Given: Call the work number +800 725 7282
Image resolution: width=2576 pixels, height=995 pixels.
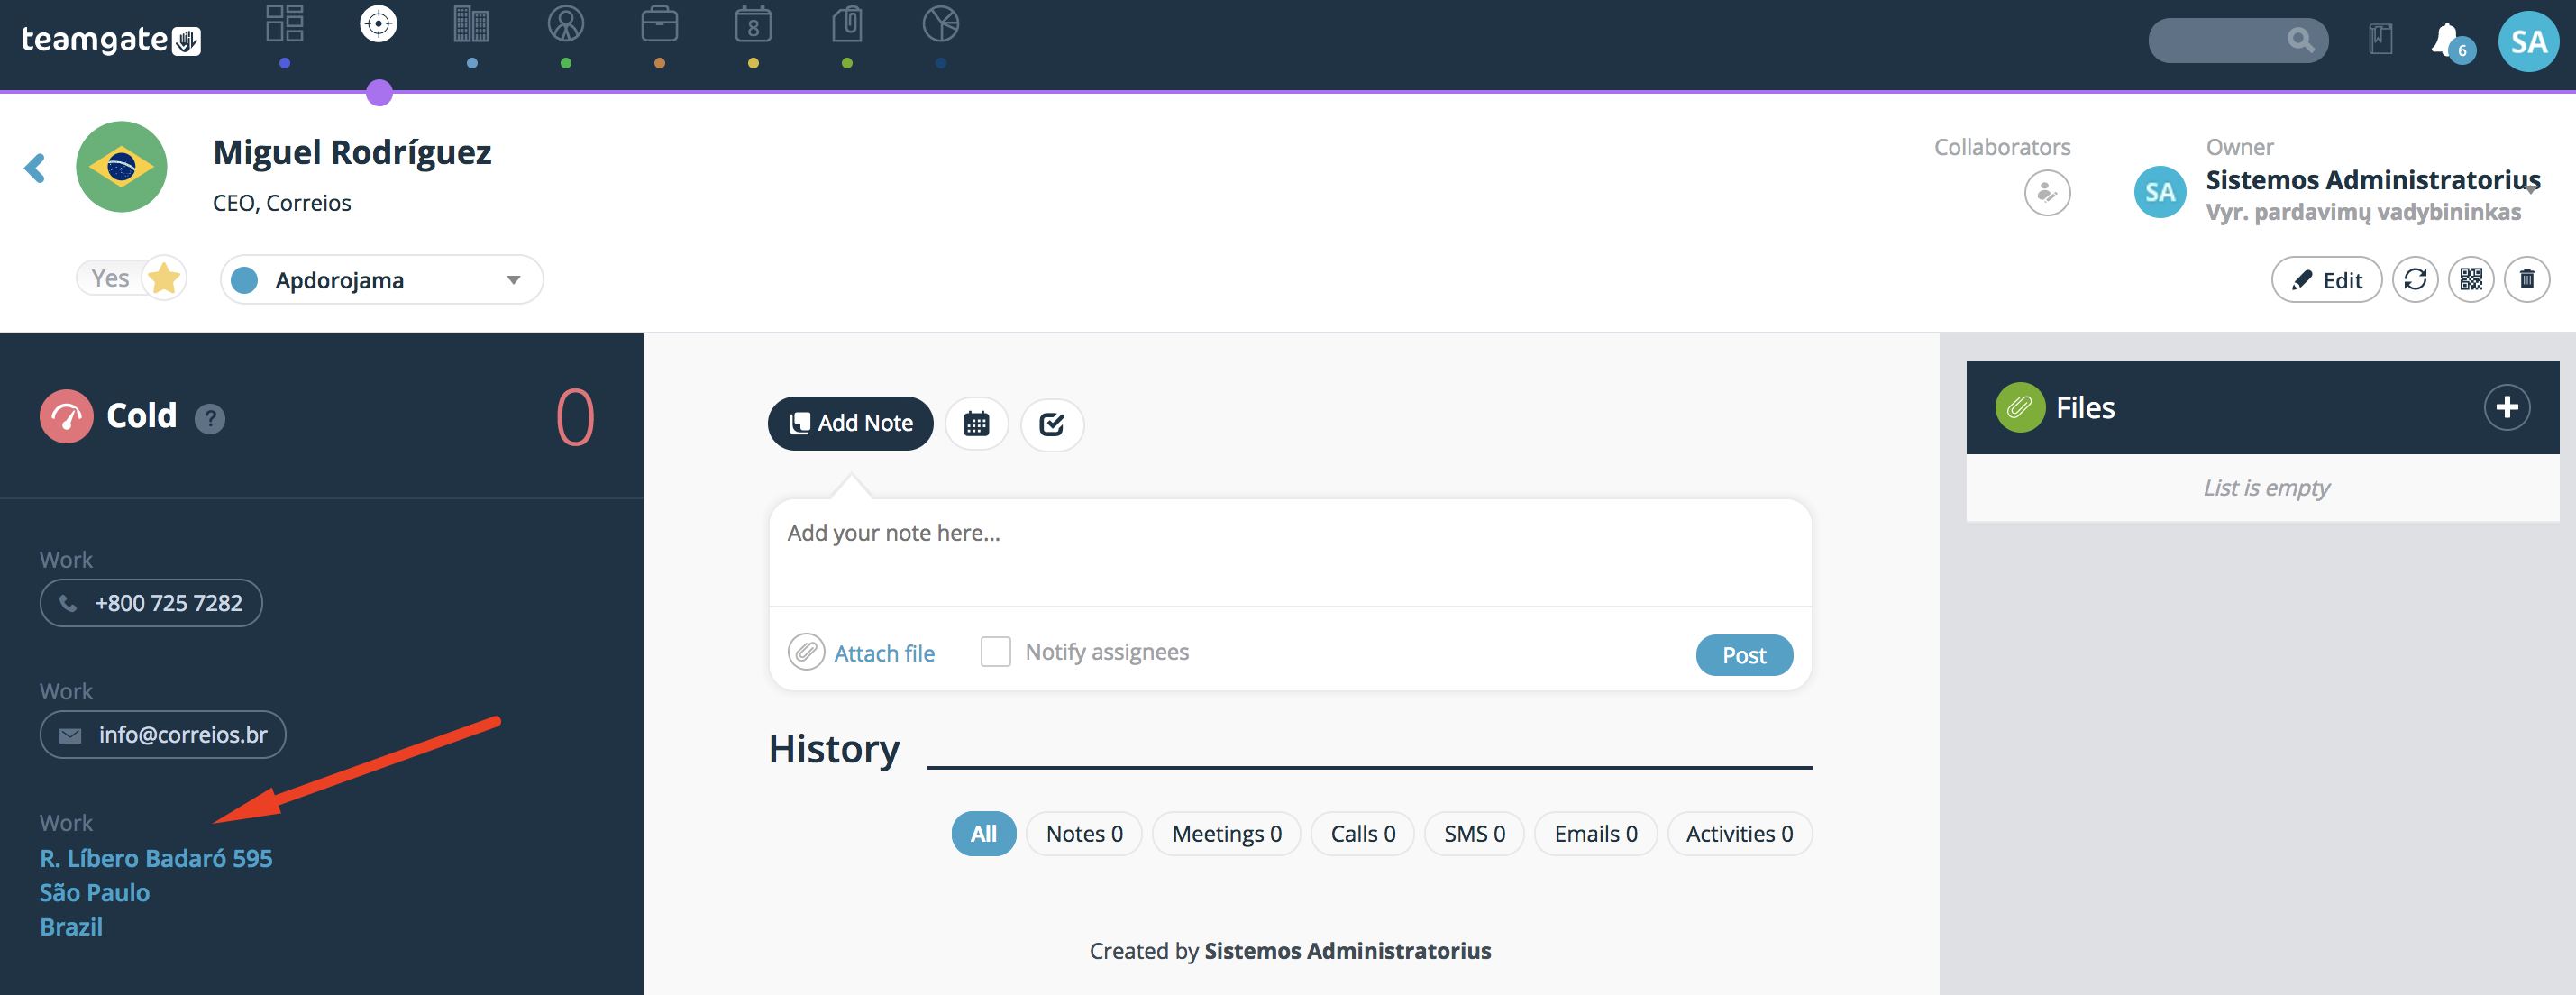Looking at the screenshot, I should point(151,603).
